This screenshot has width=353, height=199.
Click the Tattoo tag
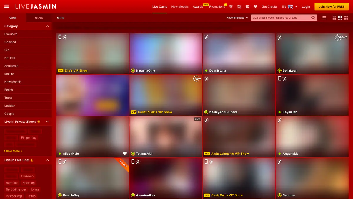pyautogui.click(x=31, y=196)
